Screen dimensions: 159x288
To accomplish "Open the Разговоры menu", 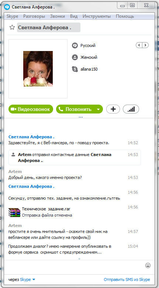I will coord(34,16).
